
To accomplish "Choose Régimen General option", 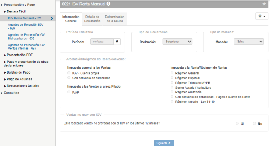I will [172, 73].
